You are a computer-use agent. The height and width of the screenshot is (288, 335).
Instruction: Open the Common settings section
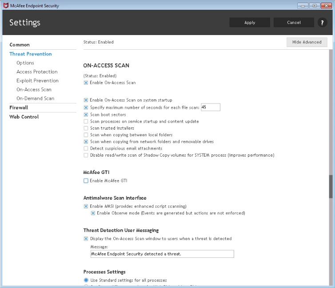(x=20, y=45)
